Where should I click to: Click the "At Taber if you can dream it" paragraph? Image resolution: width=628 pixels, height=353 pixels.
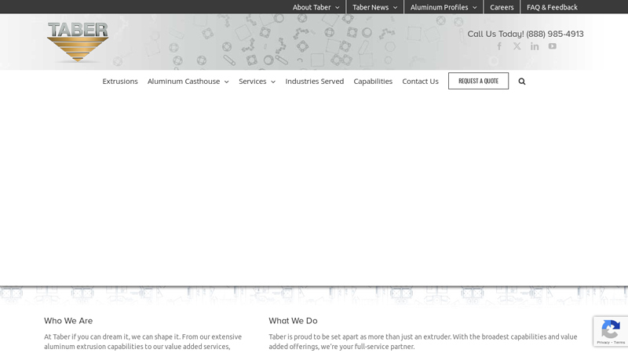click(x=143, y=342)
